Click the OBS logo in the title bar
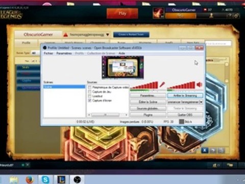Screen dimensions: 245x184 click(x=45, y=48)
